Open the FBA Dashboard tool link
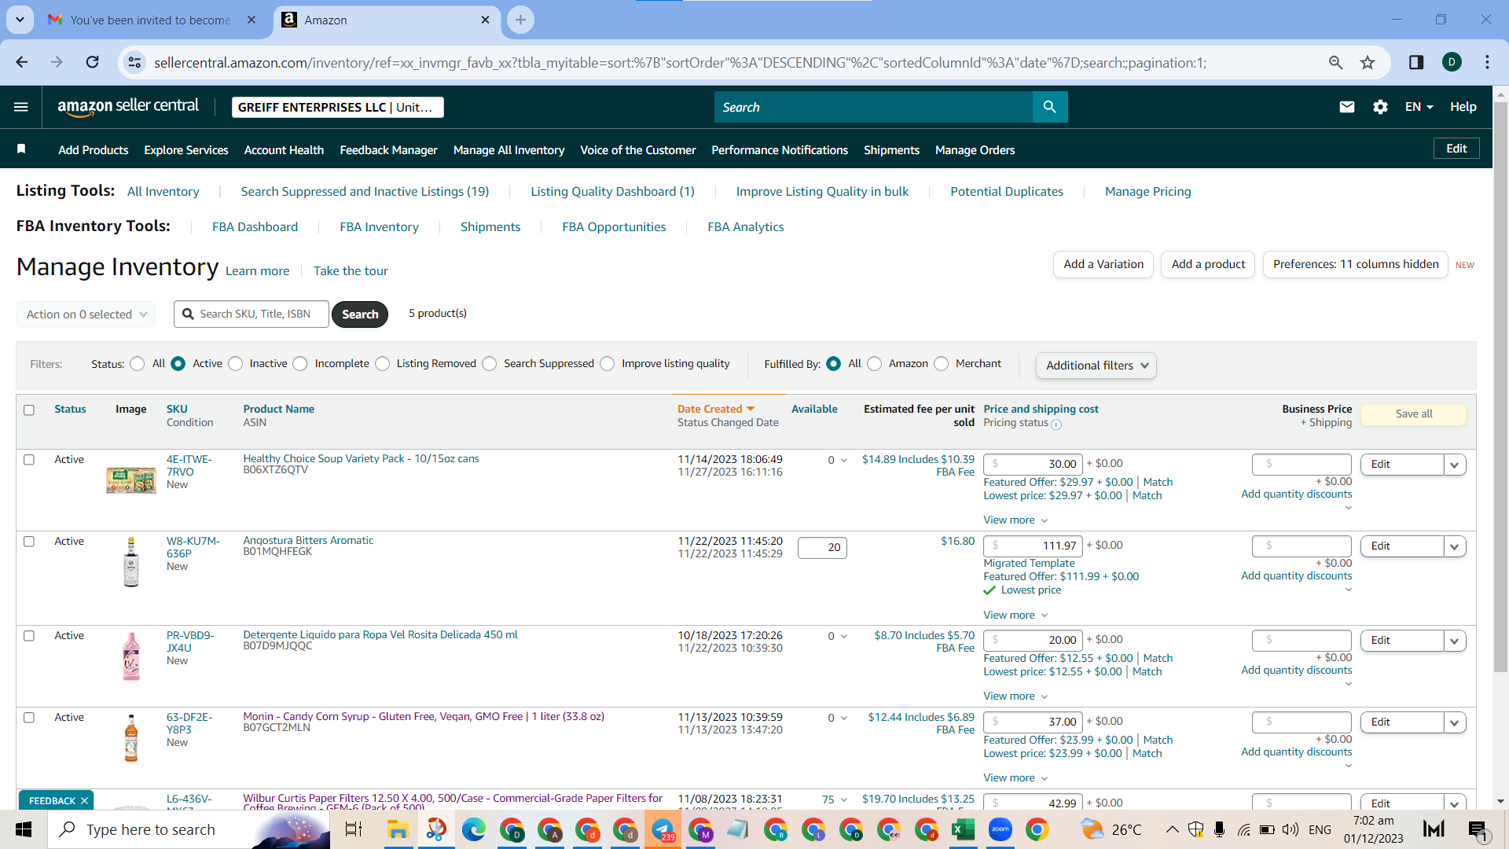Screen dimensions: 1509x849 pos(255,227)
